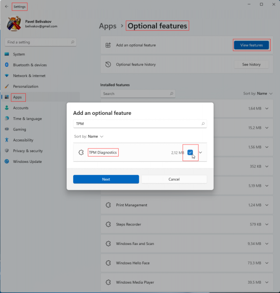Expand the 5,19 MB feature row
280x293 pixels.
click(x=267, y=186)
